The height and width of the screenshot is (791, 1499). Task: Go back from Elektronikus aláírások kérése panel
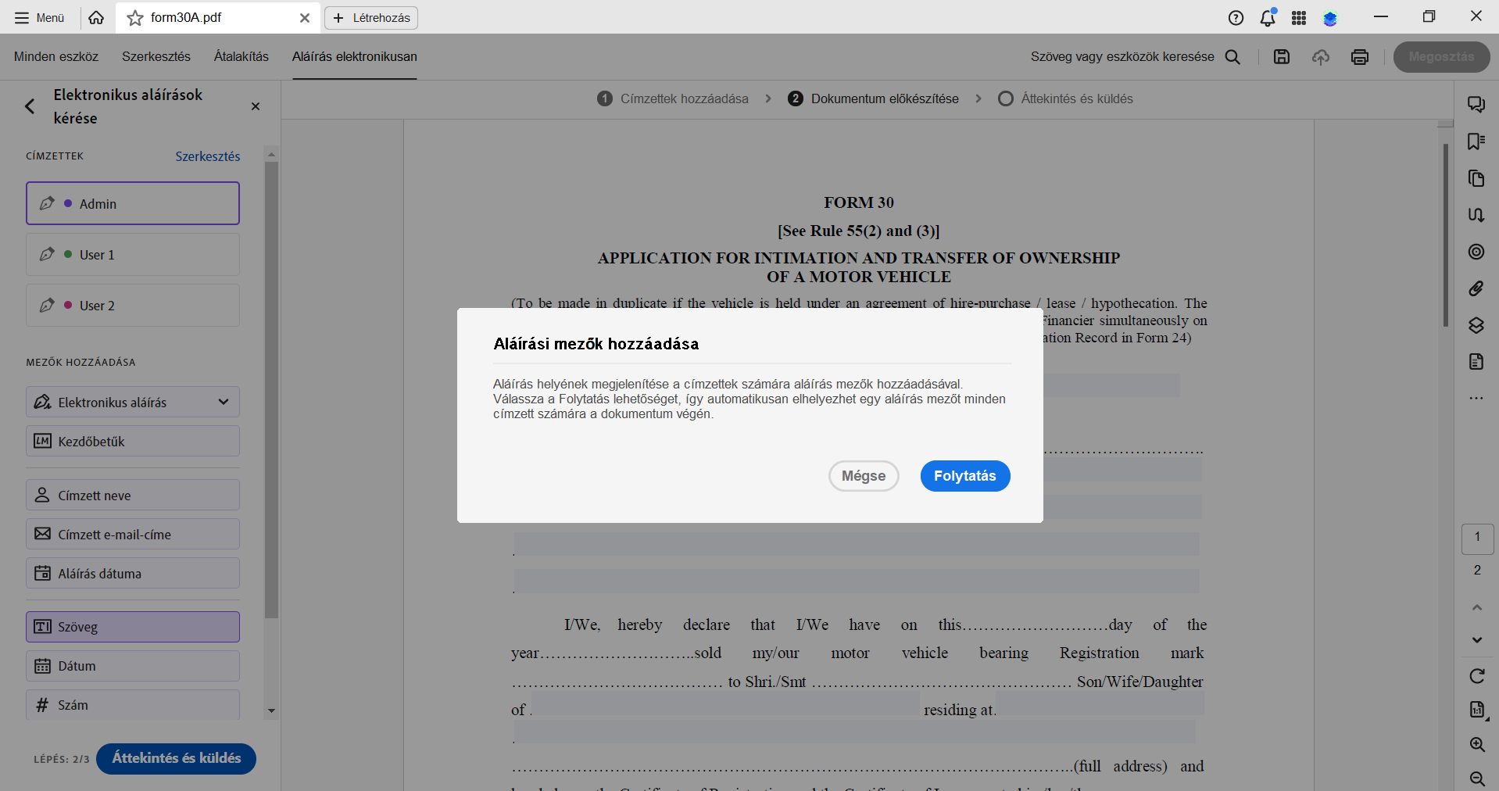pos(30,106)
